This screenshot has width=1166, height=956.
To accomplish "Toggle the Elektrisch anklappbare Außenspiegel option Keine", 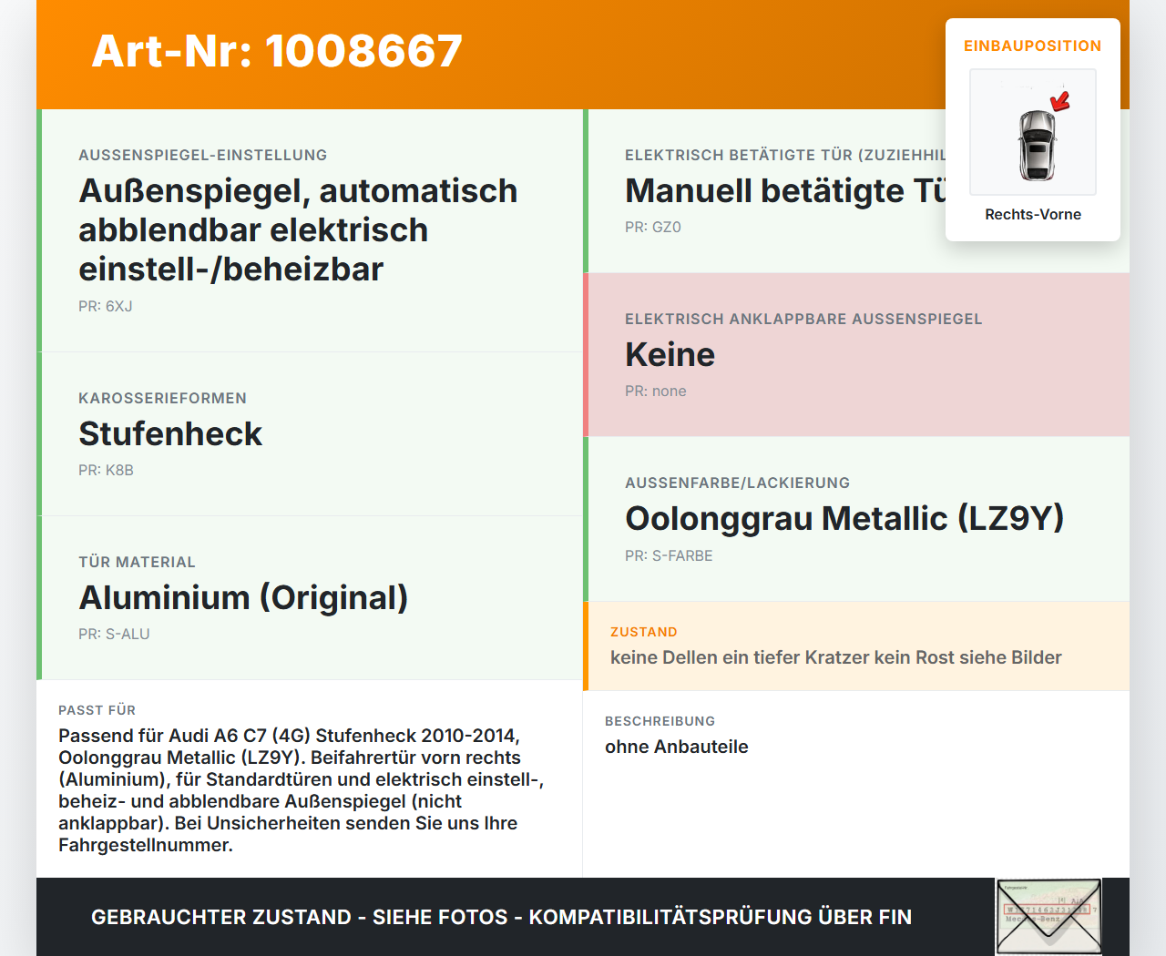I will 670,355.
